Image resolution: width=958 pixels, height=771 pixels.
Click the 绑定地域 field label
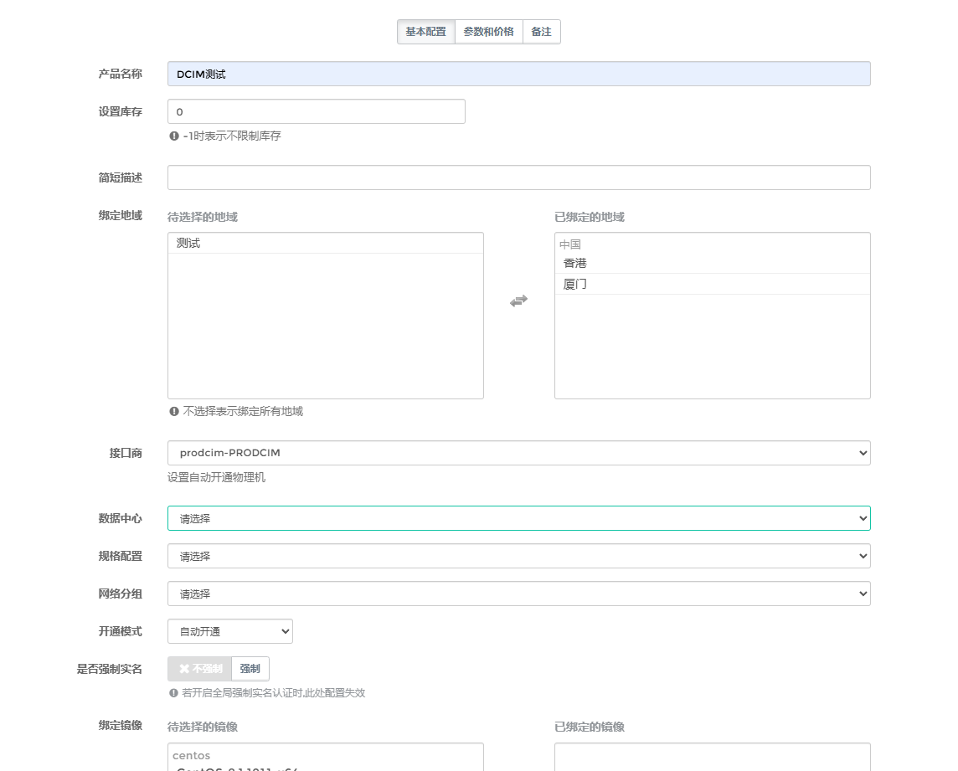click(121, 216)
